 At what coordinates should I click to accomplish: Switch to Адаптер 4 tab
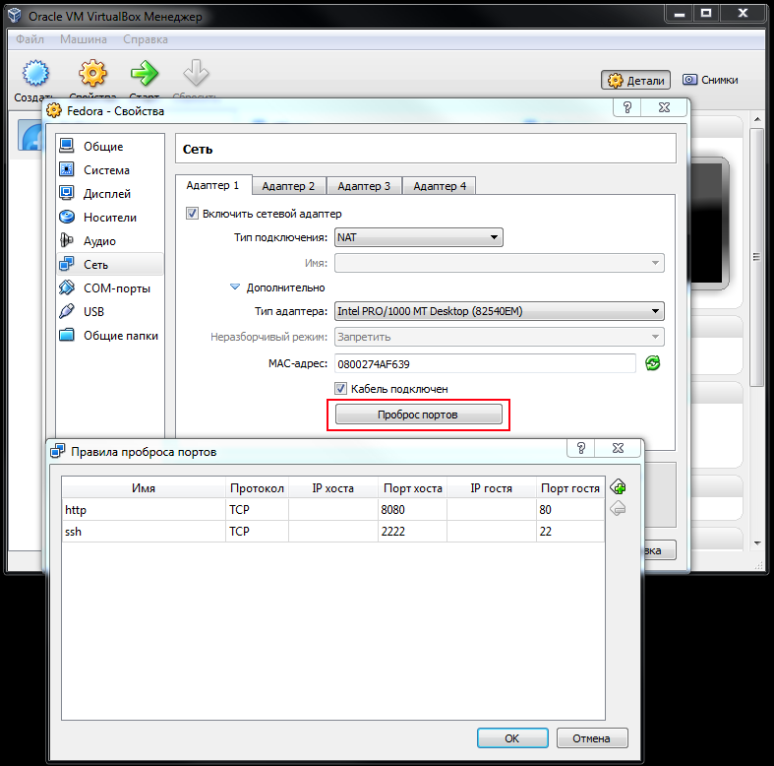pyautogui.click(x=440, y=186)
